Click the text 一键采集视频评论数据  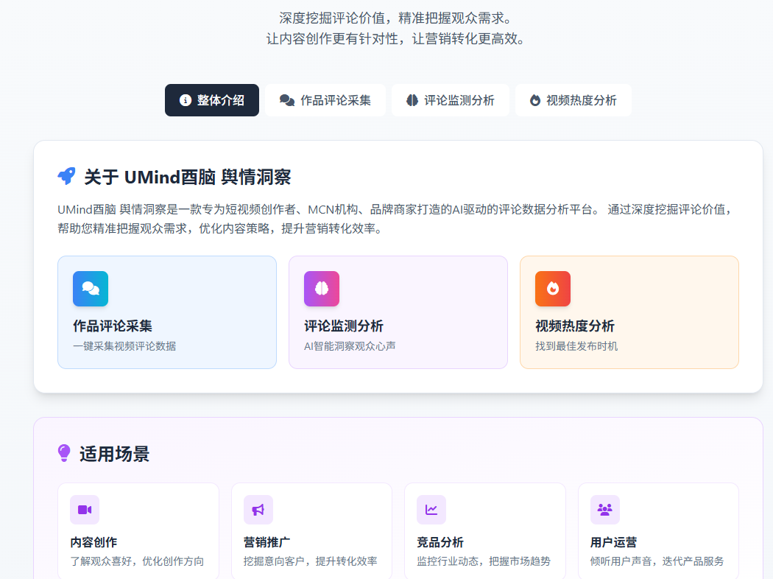tap(124, 346)
